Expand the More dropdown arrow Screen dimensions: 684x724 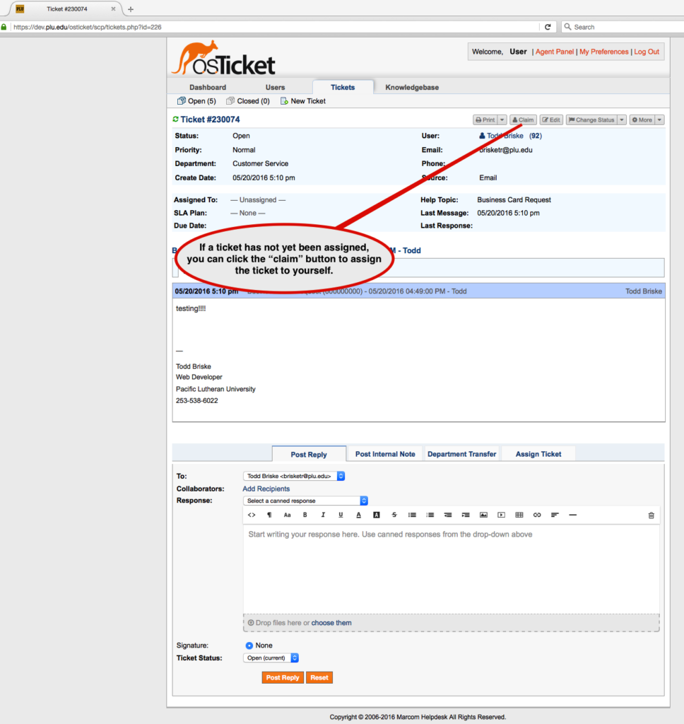point(659,120)
